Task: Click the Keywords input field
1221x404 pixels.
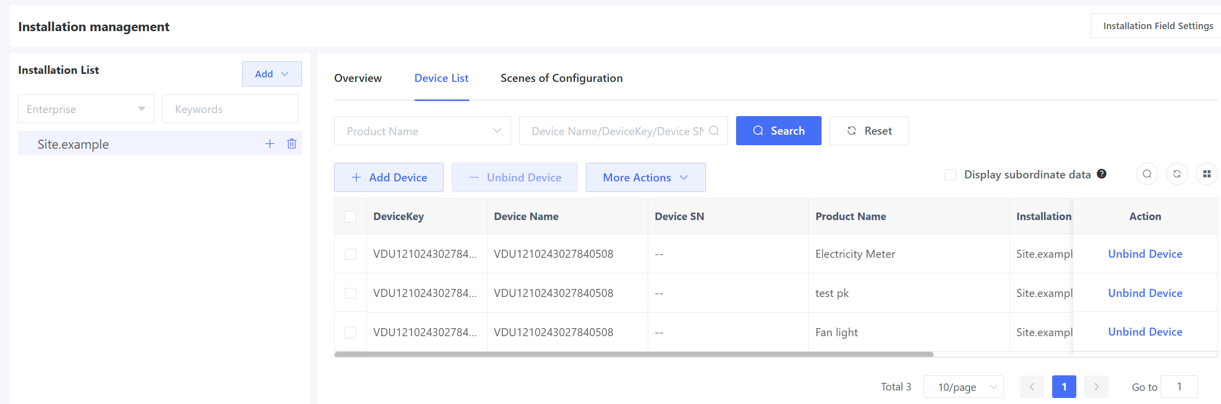Action: (230, 109)
